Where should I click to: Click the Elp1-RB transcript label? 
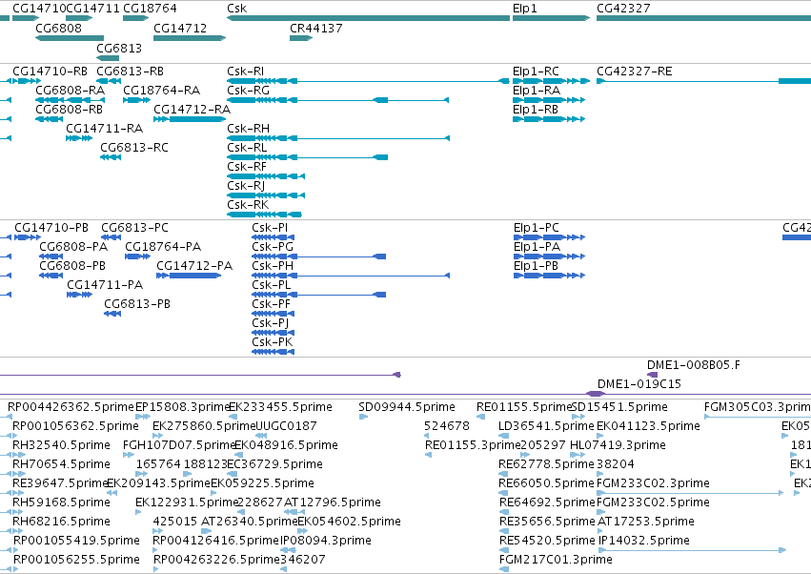[536, 110]
